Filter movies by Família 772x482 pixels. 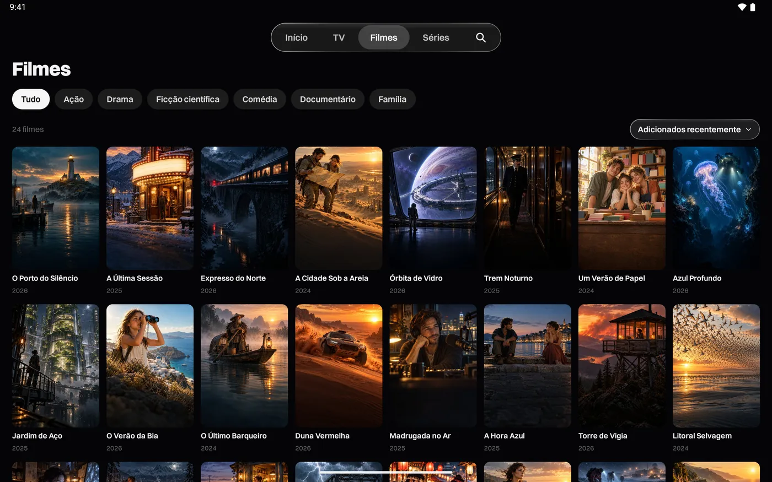click(392, 99)
